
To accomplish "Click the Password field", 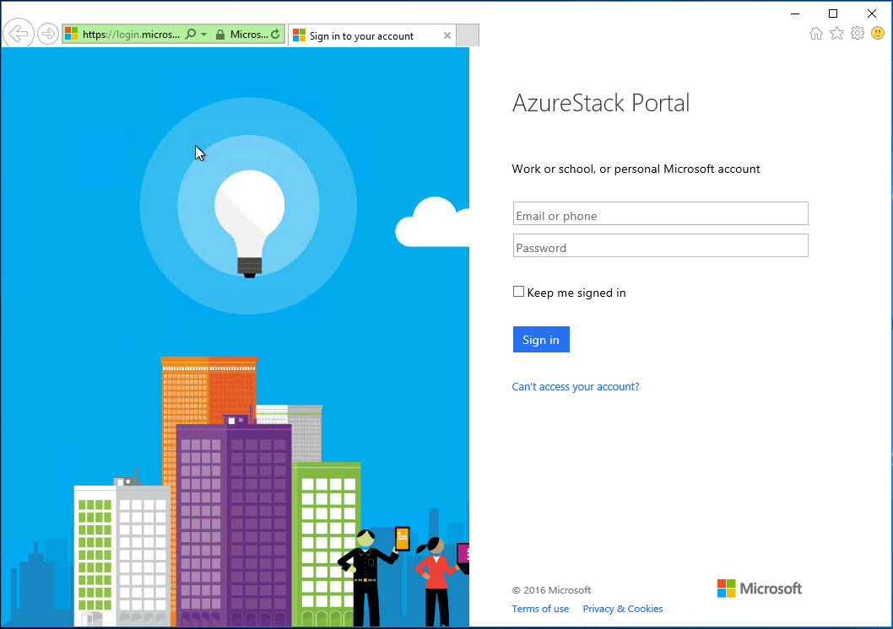I will pos(661,245).
